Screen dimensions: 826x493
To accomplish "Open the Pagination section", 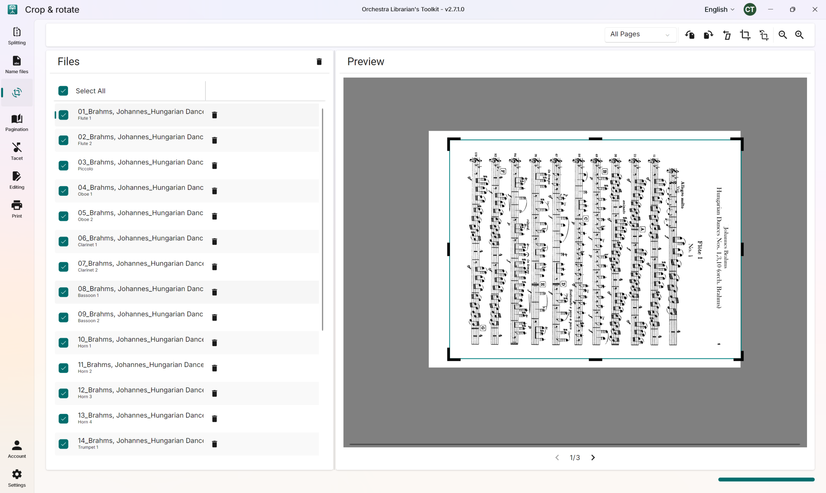I will pyautogui.click(x=17, y=122).
